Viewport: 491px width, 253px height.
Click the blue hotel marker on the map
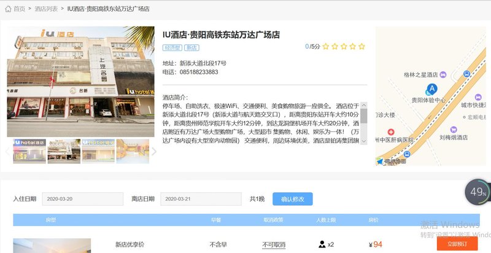pyautogui.click(x=432, y=89)
